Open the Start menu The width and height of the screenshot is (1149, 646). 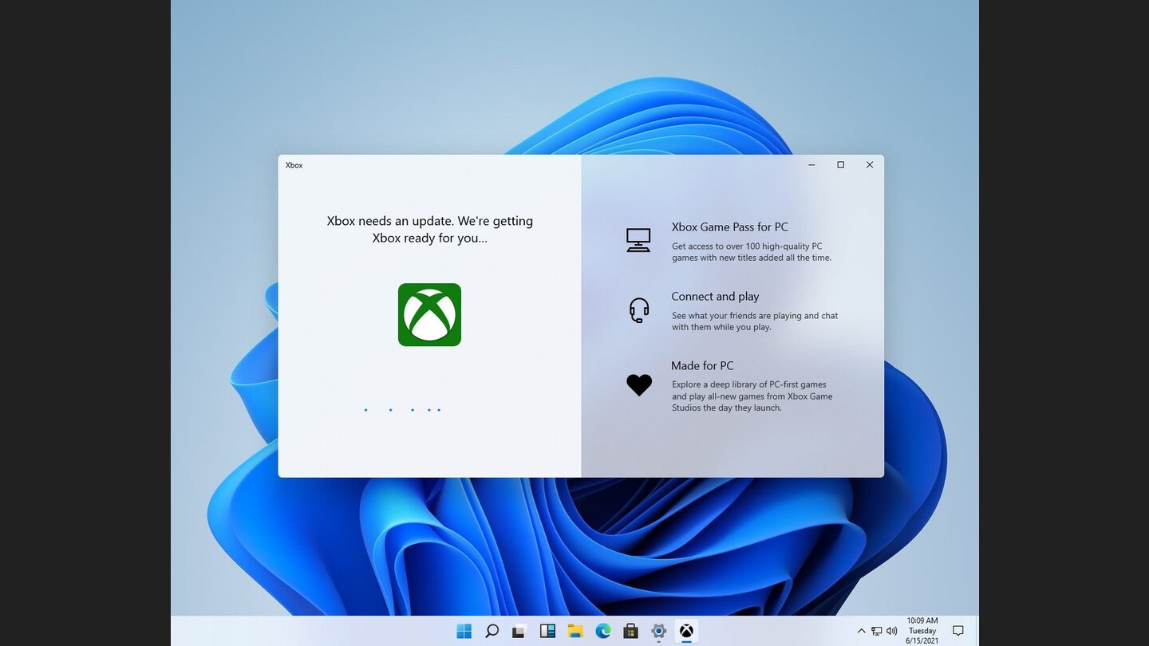click(x=464, y=631)
